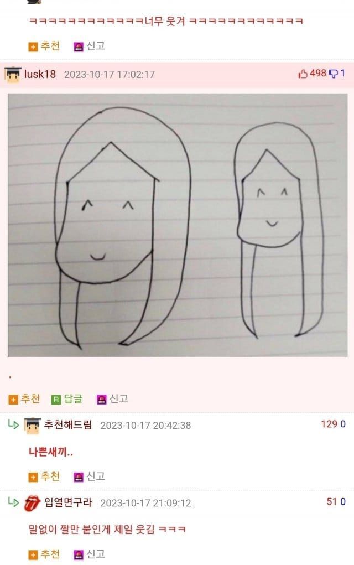Report the 나쁜새끼.. reply
354x565 pixels.
pyautogui.click(x=89, y=476)
